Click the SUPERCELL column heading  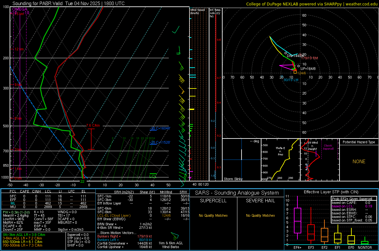pyautogui.click(x=213, y=201)
